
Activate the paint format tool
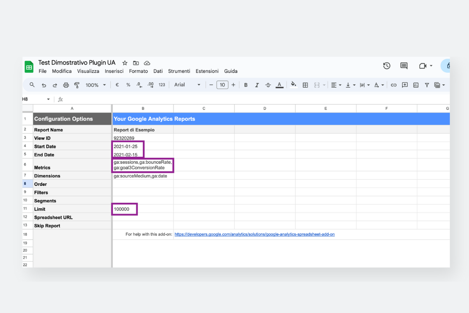tap(77, 85)
